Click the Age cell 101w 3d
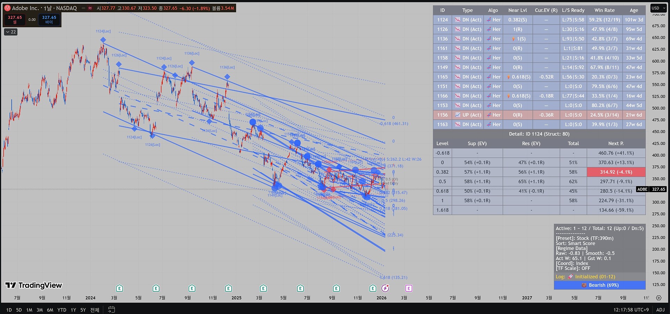The width and height of the screenshot is (670, 314). (634, 20)
